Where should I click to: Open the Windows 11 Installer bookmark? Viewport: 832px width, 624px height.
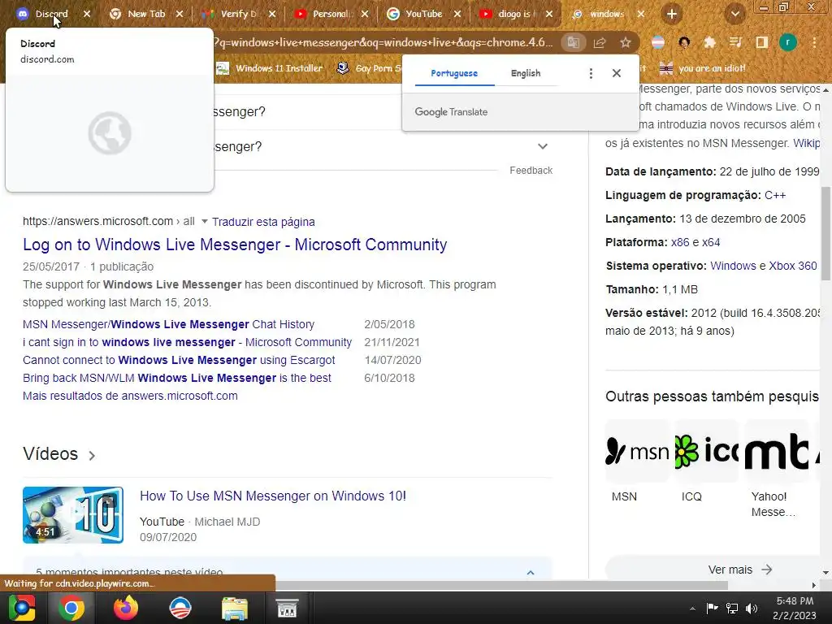tap(270, 68)
